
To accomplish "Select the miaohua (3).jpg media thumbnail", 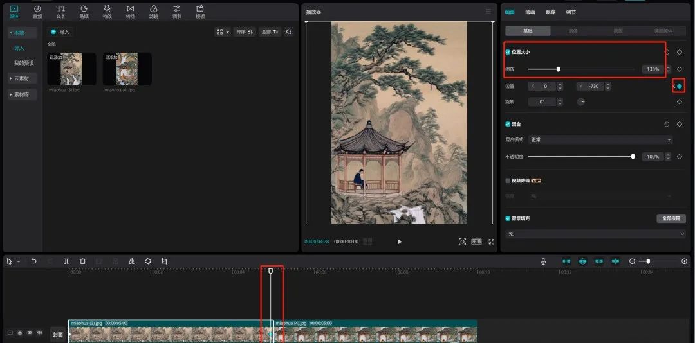I will coord(72,69).
